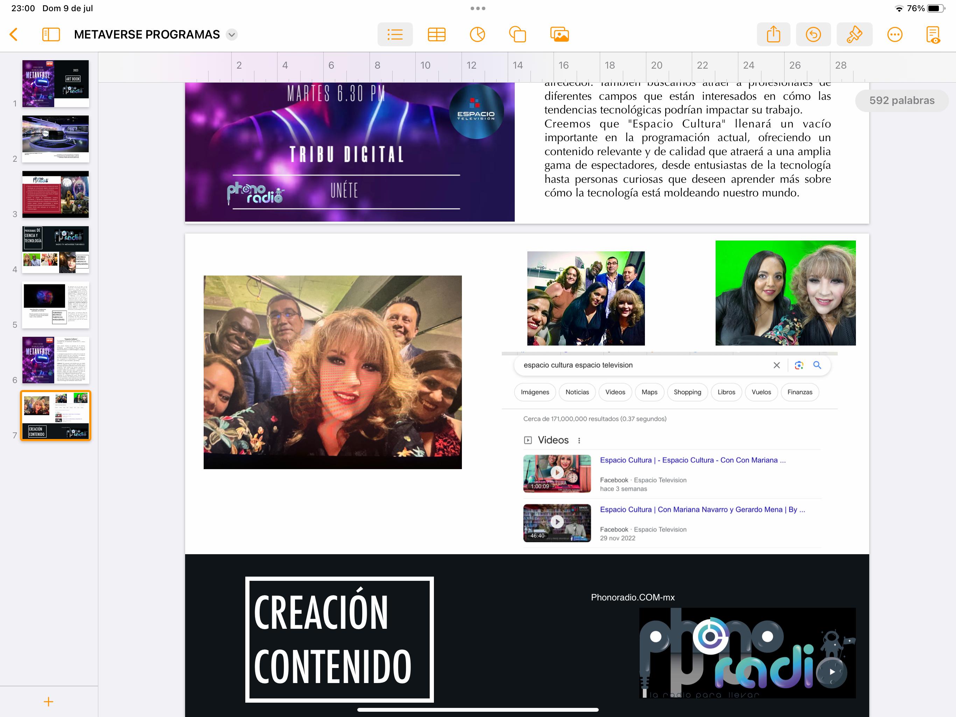956x717 pixels.
Task: Open the media insert menu
Action: 559,34
